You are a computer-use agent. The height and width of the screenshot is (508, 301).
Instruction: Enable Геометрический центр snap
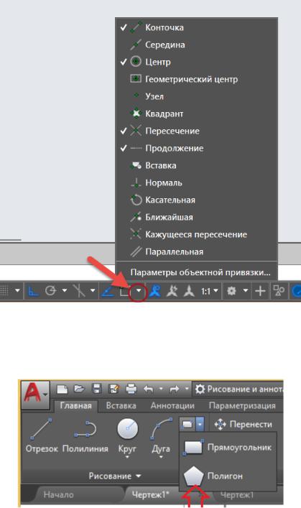pos(196,79)
